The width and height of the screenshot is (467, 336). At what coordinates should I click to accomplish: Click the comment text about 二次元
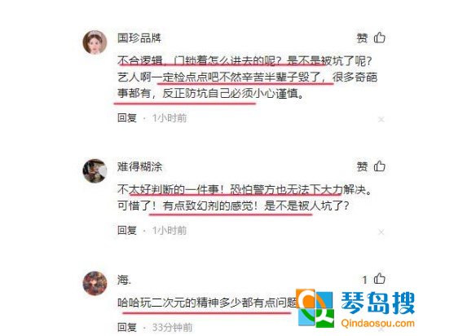tap(207, 303)
